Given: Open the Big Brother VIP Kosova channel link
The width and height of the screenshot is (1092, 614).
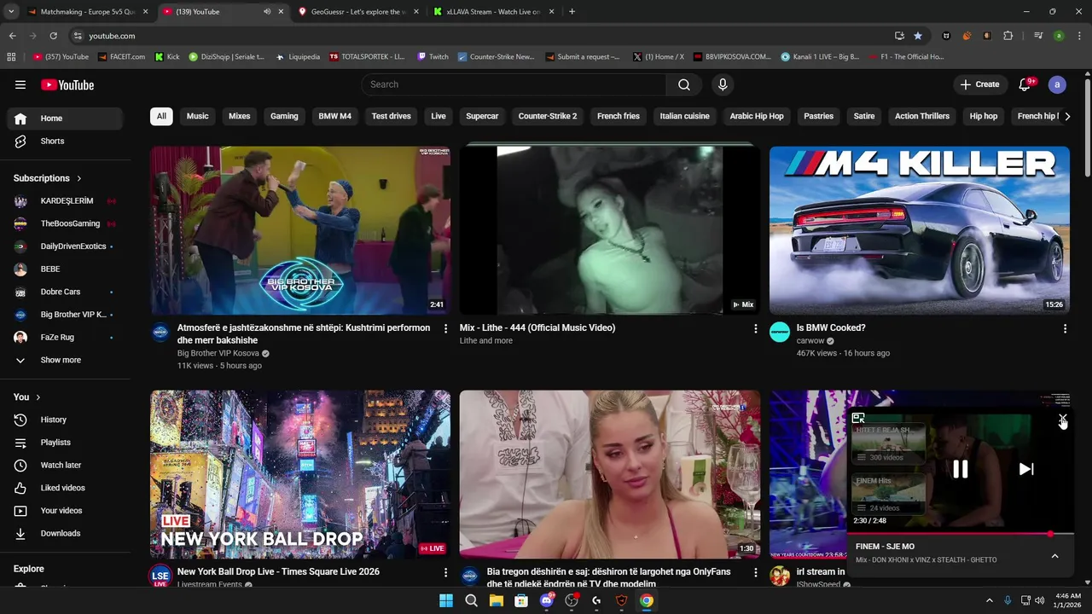Looking at the screenshot, I should coord(218,353).
